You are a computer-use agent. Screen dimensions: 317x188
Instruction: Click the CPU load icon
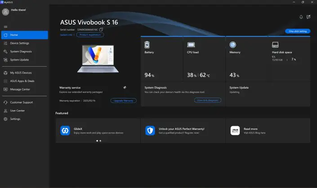pos(191,44)
